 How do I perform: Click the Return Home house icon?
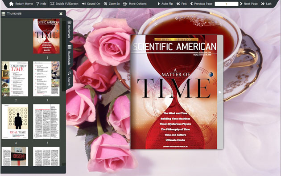pos(11,4)
